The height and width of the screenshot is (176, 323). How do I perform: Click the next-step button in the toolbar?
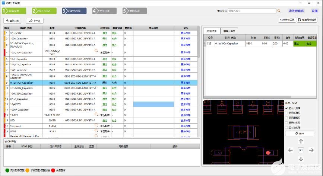35,20
